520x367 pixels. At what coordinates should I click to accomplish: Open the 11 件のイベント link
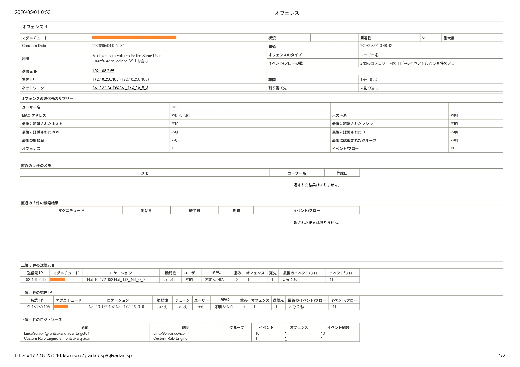click(411, 63)
